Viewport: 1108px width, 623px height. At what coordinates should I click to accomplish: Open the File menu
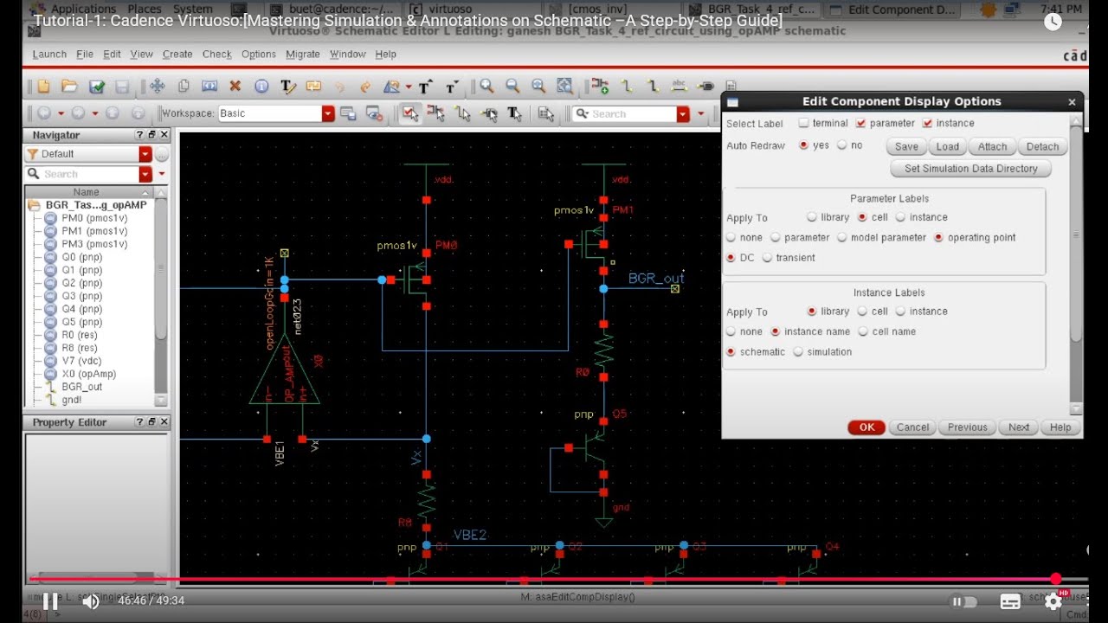(85, 54)
